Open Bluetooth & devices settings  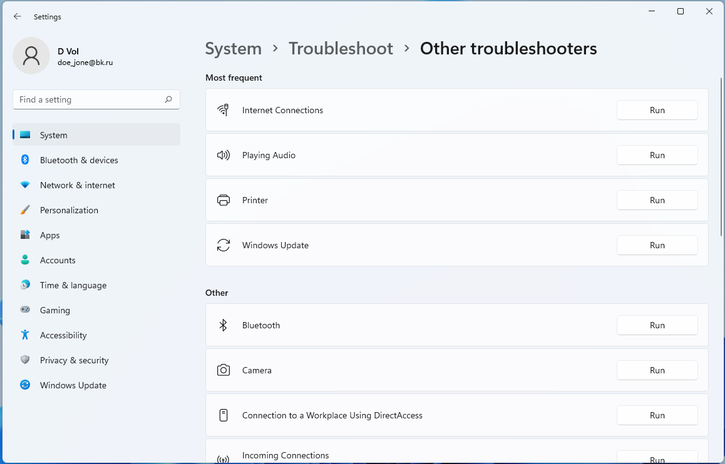(96, 159)
